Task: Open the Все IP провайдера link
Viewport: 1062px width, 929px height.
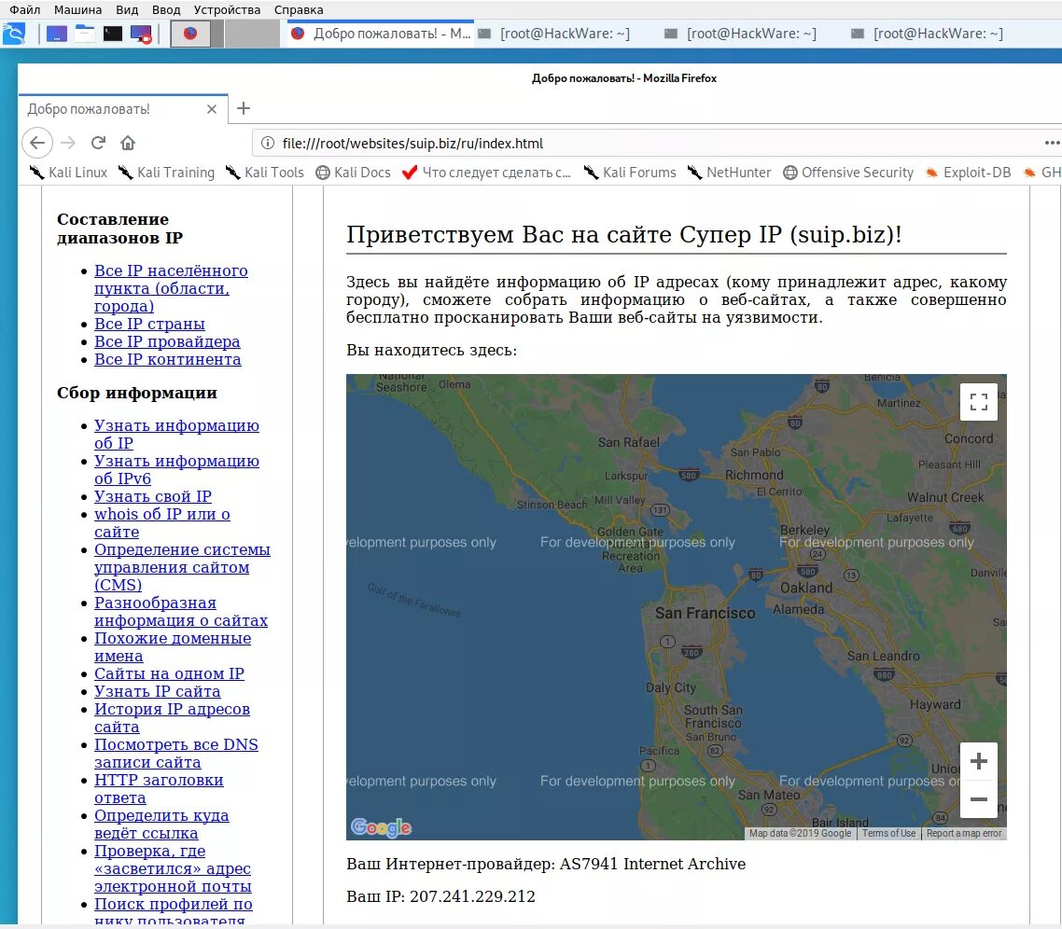Action: [167, 341]
